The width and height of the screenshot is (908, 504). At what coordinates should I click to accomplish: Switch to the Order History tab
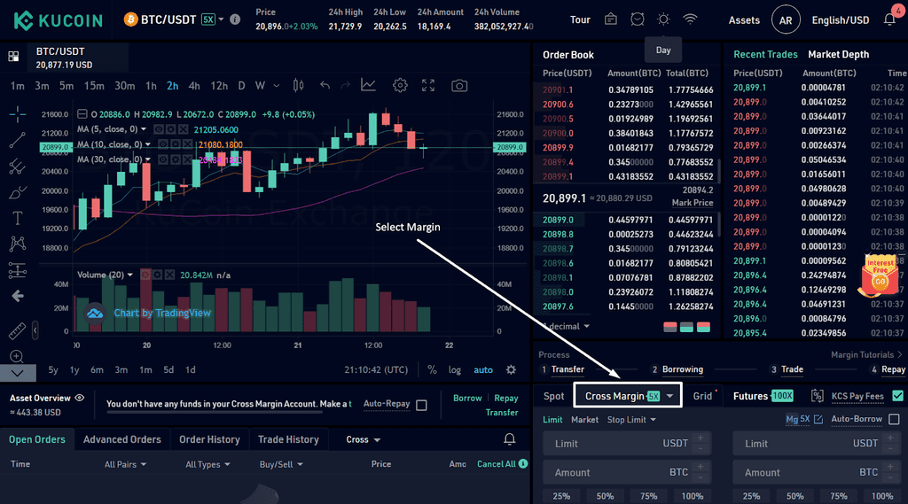(x=209, y=439)
